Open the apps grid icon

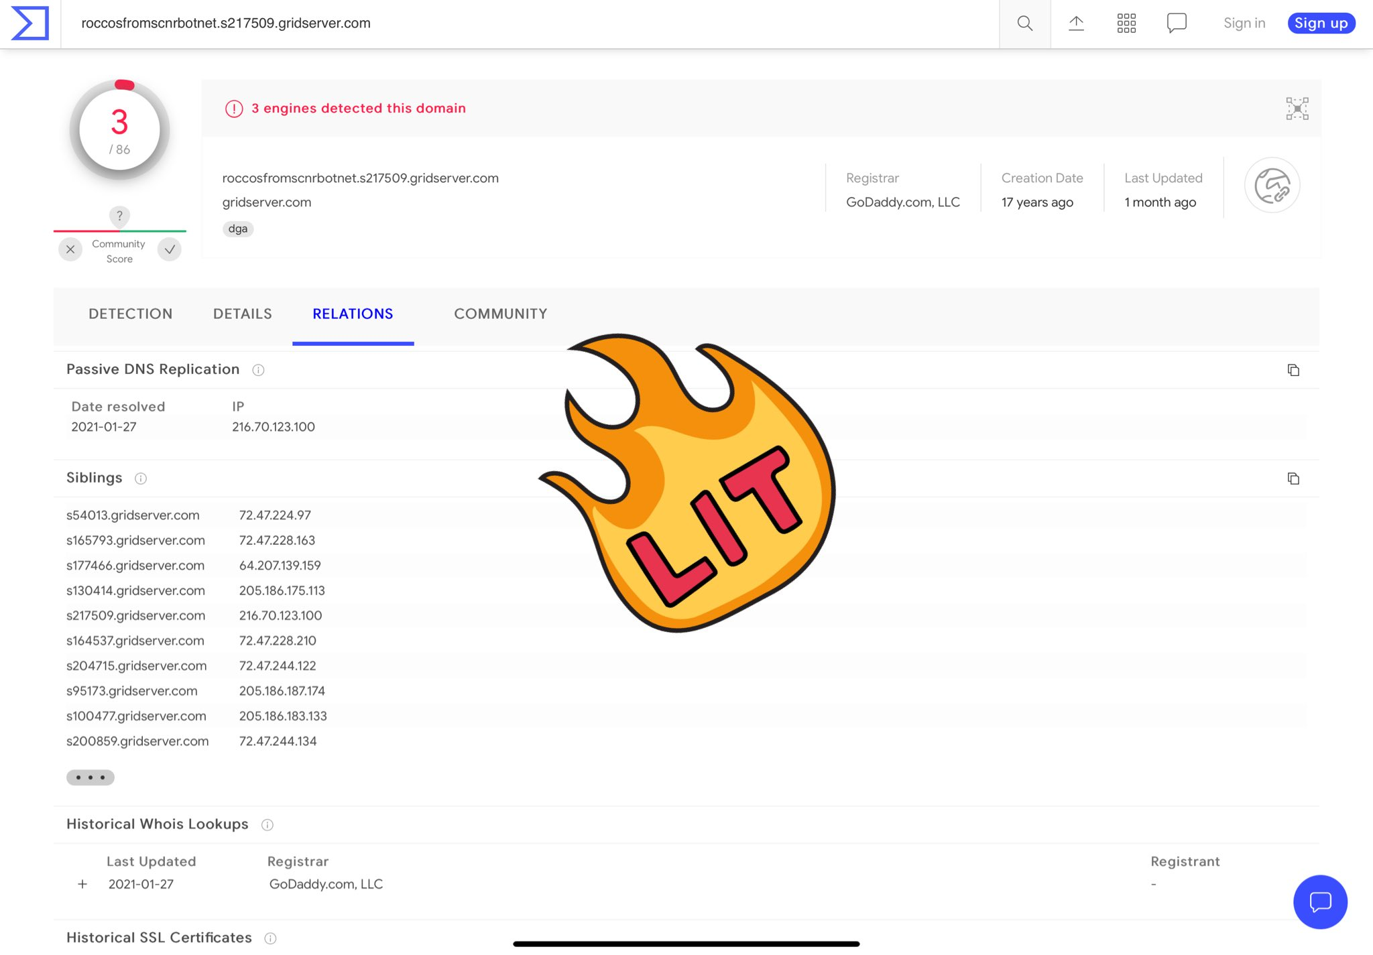pos(1126,23)
